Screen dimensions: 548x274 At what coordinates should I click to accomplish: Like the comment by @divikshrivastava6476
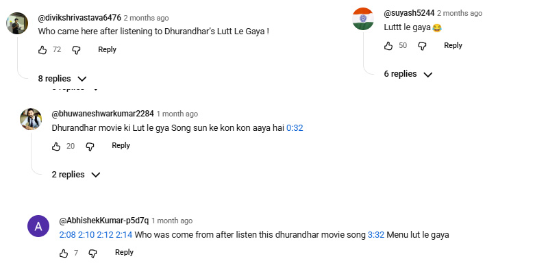pos(42,50)
